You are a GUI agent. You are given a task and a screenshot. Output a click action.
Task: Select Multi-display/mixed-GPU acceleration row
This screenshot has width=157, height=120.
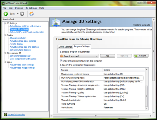[103, 81]
